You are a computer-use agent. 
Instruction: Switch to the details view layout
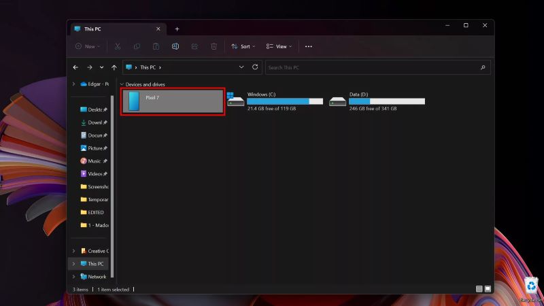[479, 288]
